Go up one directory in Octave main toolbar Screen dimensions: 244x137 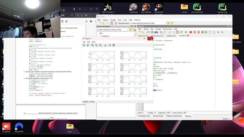click(168, 23)
